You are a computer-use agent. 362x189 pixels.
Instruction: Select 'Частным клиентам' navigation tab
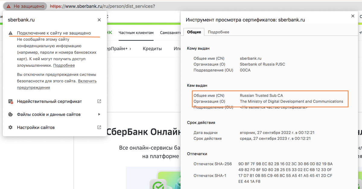136,33
